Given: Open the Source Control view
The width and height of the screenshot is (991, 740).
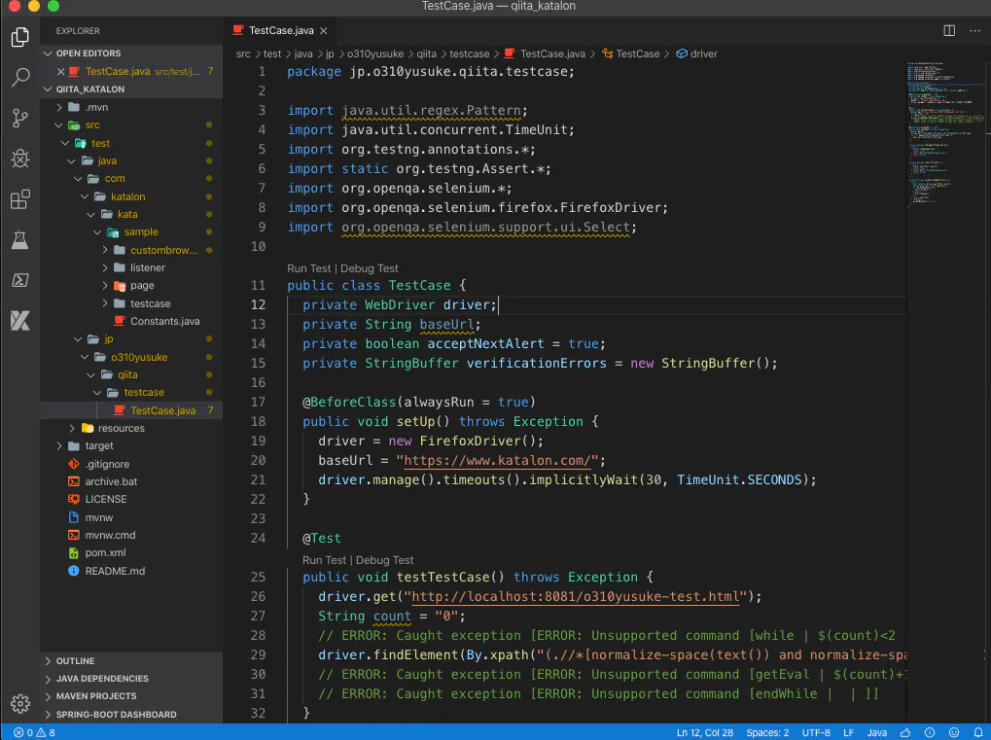Looking at the screenshot, I should click(19, 119).
